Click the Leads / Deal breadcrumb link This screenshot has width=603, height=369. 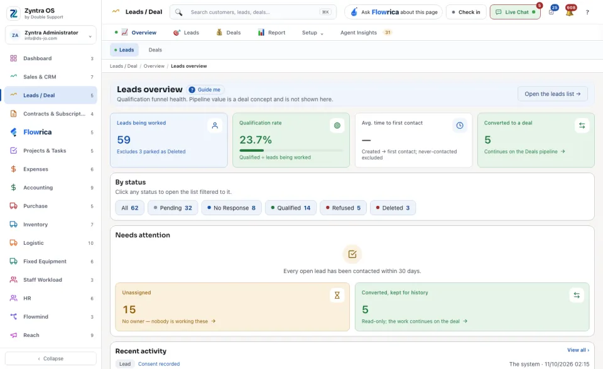[x=124, y=66]
